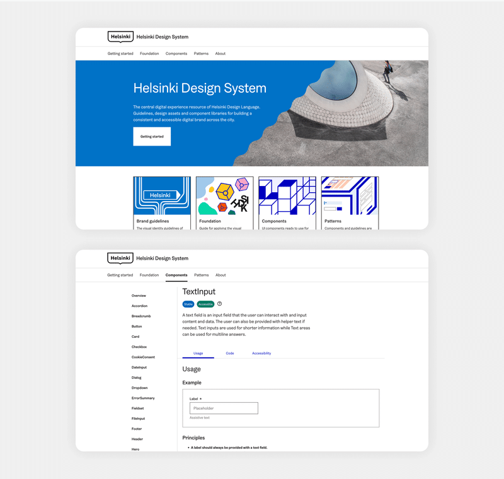Open the Components card with blue cubes
The image size is (504, 479).
pos(287,203)
